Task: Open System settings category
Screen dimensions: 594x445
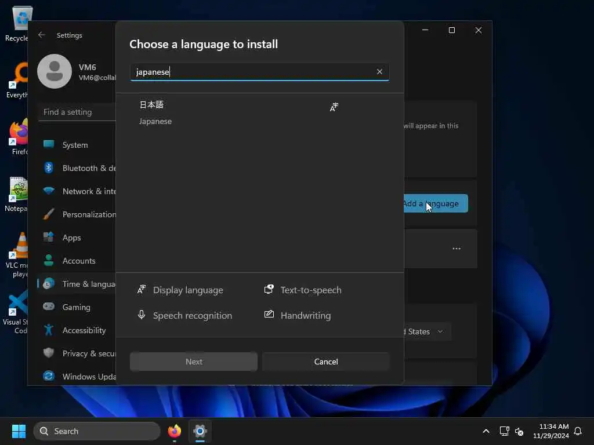Action: click(77, 145)
